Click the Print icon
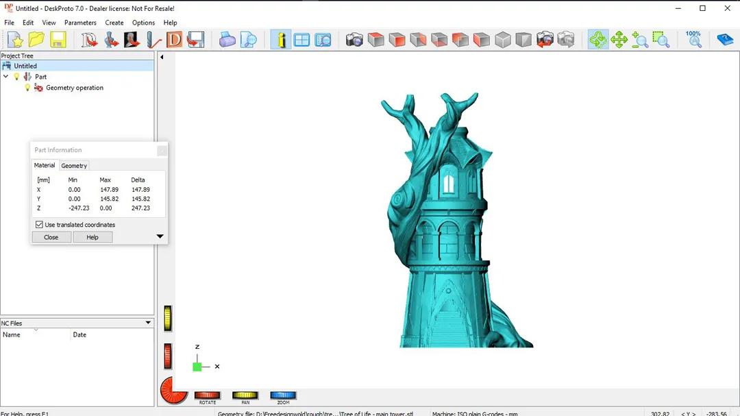Screen dimensions: 740x416 (227, 40)
